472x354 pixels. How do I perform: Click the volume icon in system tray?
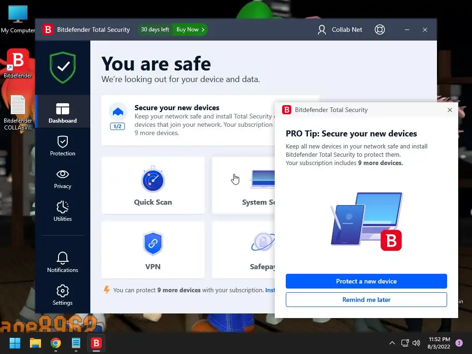[x=416, y=343]
